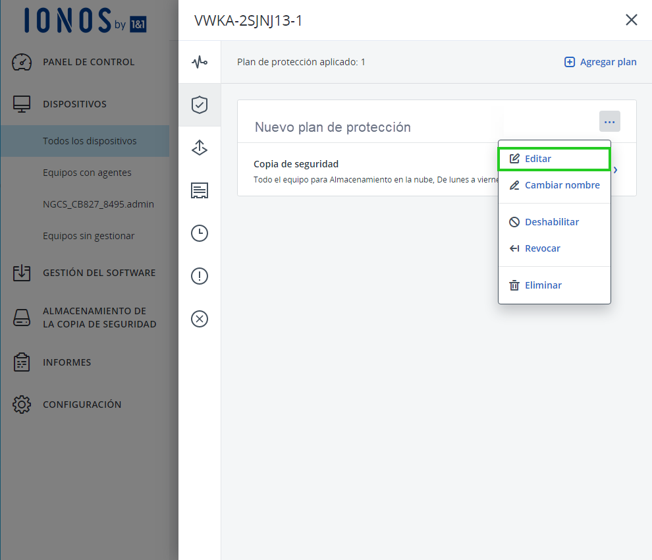Click the circled X icon in side strip
The height and width of the screenshot is (560, 652).
click(200, 319)
